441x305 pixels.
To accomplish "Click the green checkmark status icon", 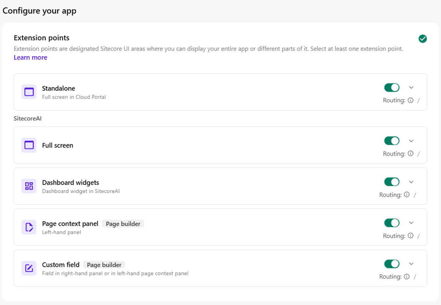I will tap(423, 38).
